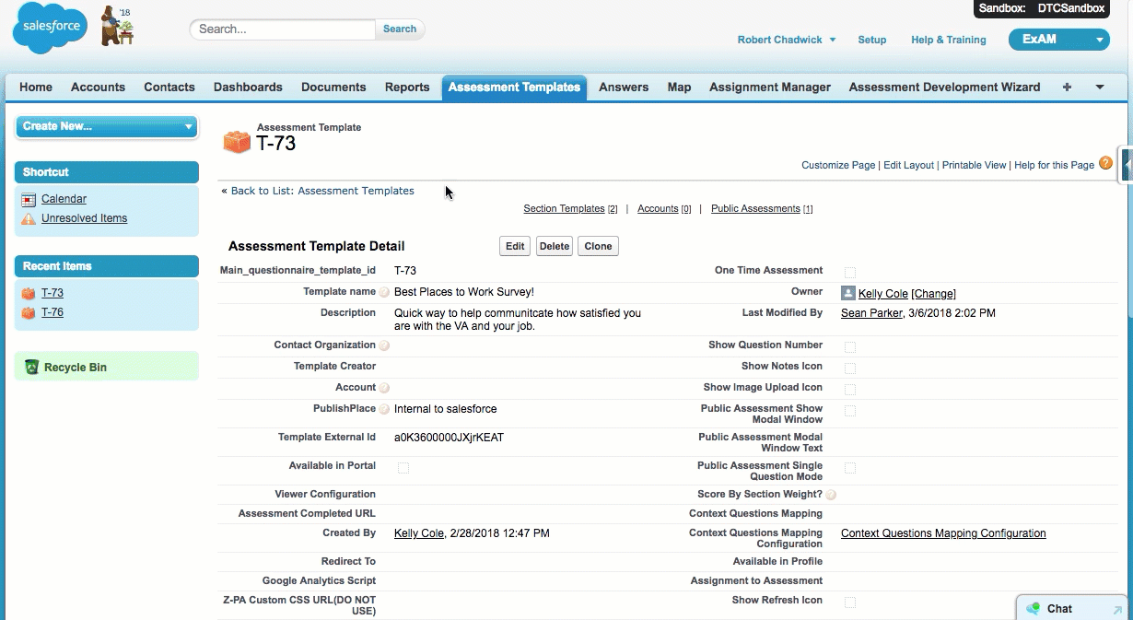Toggle Show Notes Icon checkbox
Viewport: 1133px width, 620px height.
click(x=850, y=368)
